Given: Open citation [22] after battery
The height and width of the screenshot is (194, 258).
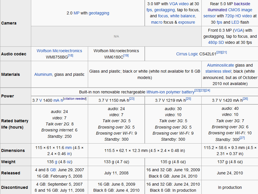Looking at the screenshot, I should click(197, 91).
